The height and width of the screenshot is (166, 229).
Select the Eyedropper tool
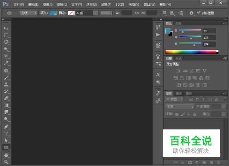point(6,63)
